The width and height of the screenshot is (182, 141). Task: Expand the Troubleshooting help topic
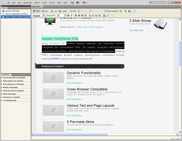(x=9, y=101)
